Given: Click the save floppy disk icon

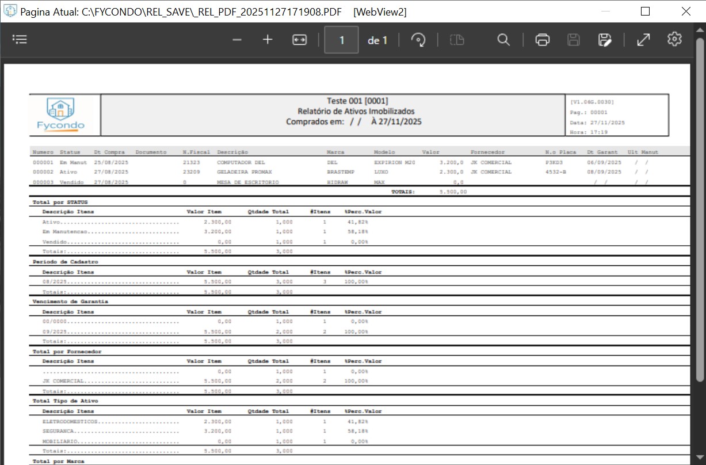Looking at the screenshot, I should point(574,40).
